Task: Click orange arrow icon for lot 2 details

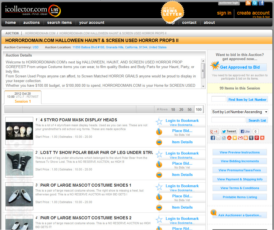Action: [x=159, y=175]
